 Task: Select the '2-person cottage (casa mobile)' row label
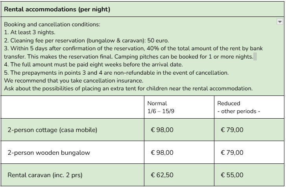(x=52, y=130)
